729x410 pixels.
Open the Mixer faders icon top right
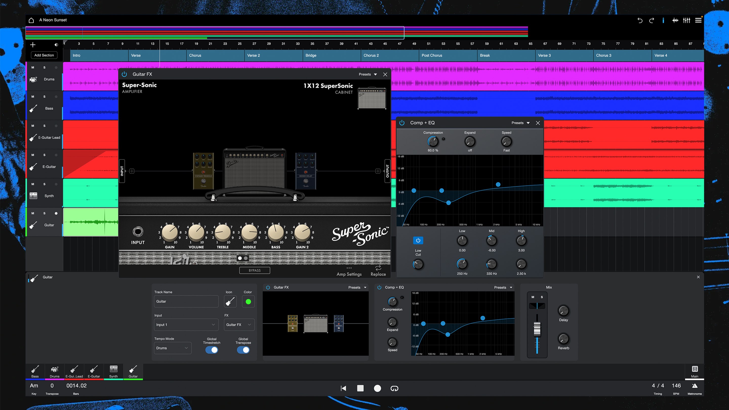[686, 20]
